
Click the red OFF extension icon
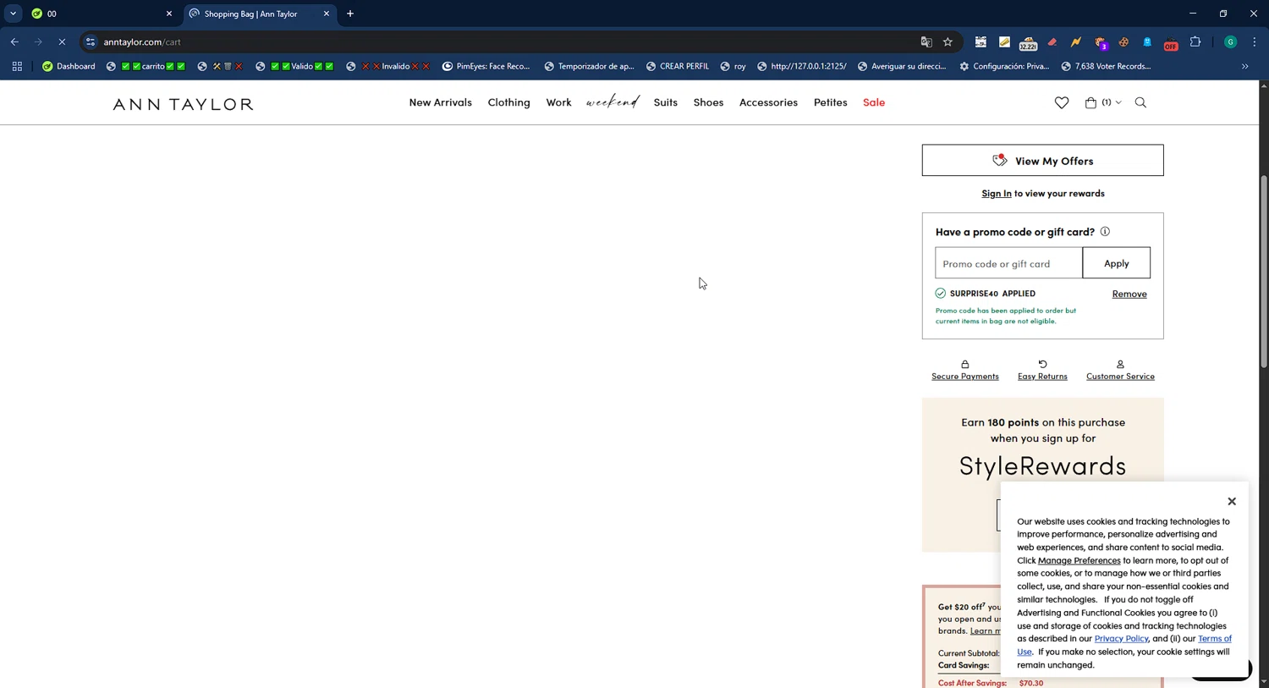[1171, 43]
